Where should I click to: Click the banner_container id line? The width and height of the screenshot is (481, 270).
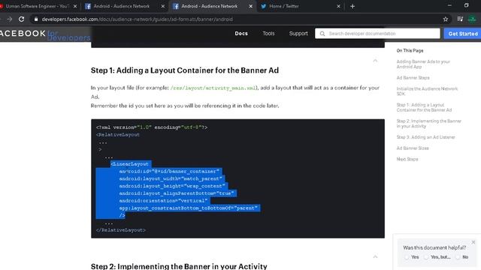click(x=169, y=172)
